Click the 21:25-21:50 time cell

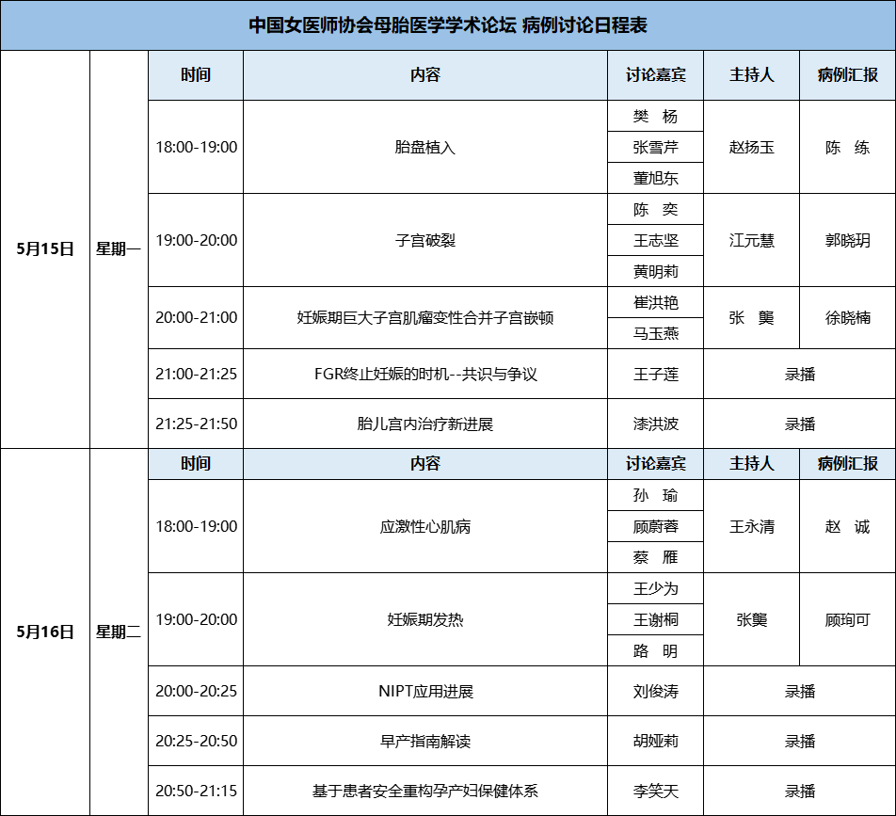(x=196, y=424)
